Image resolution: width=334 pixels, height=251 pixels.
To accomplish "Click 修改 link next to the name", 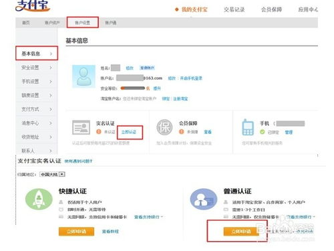I will [130, 68].
